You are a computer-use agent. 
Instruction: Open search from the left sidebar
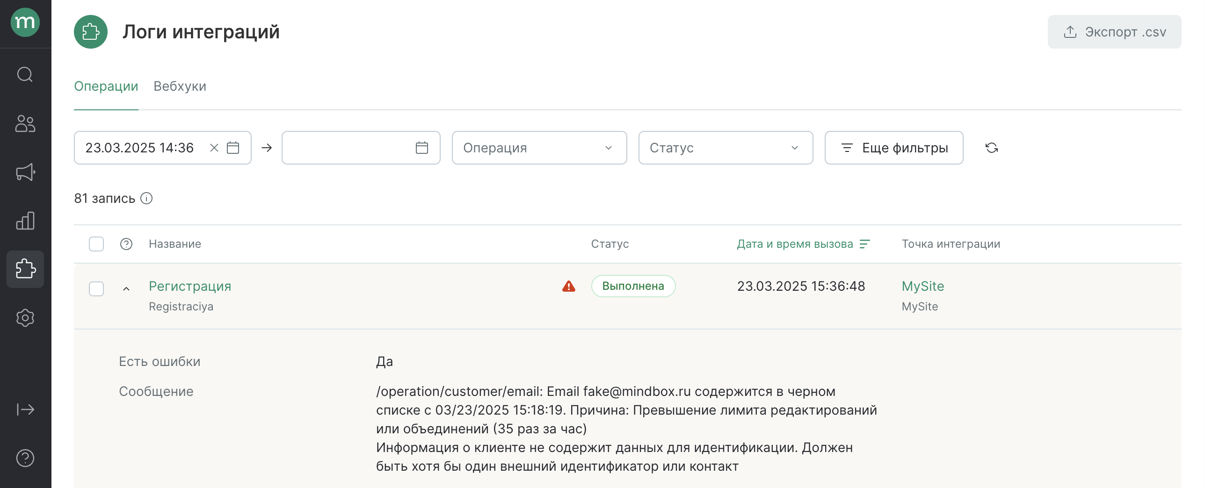(25, 74)
